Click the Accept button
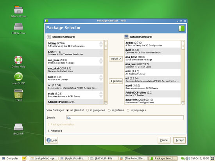The image size is (215, 161). tap(179, 140)
